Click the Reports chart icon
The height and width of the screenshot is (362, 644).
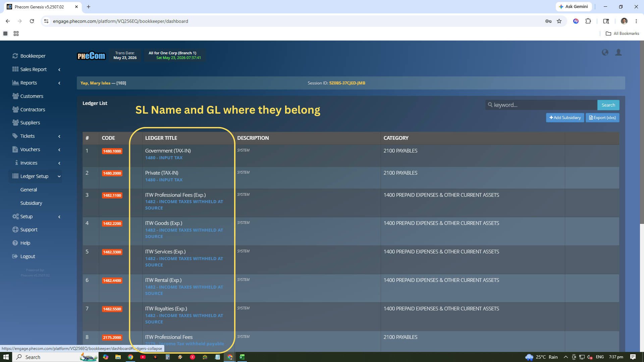15,83
